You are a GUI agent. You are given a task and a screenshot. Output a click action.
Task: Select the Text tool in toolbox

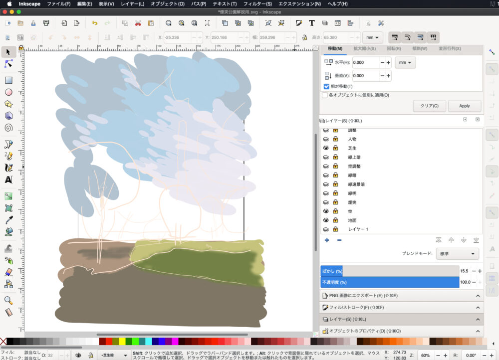pyautogui.click(x=8, y=180)
